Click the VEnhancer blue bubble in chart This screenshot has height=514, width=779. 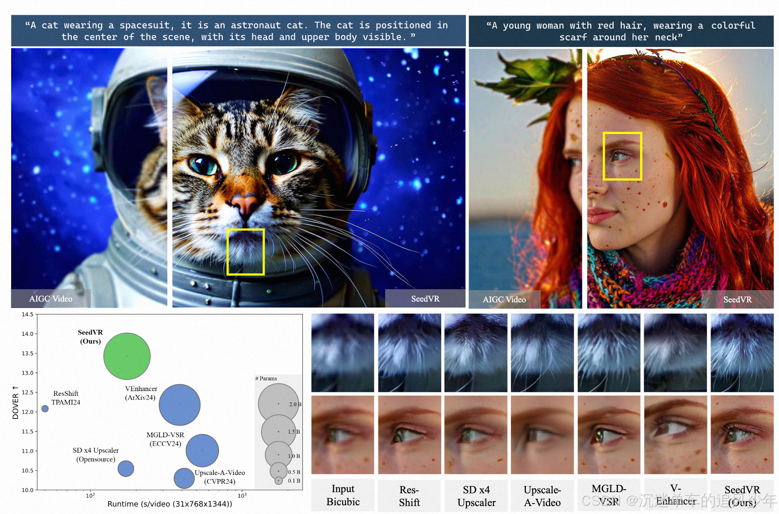179,405
